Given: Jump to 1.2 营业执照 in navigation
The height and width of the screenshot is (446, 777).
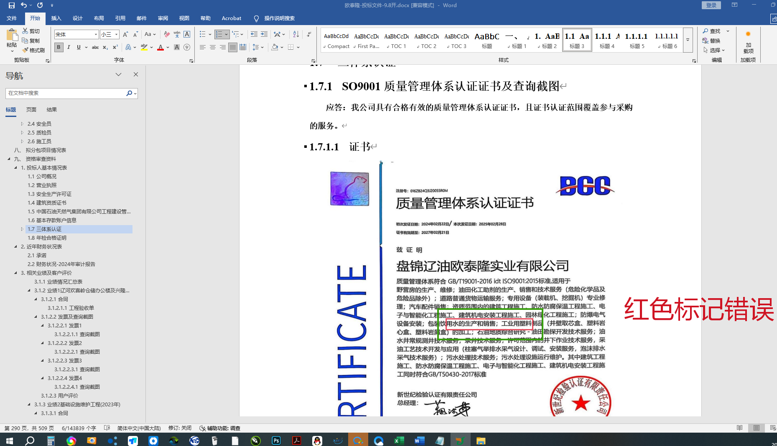Looking at the screenshot, I should pos(42,185).
